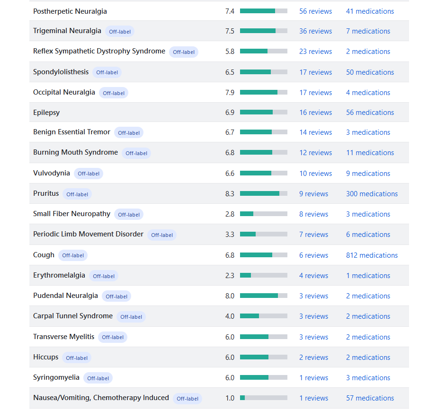Open 300 medications link for Pruritus
428x410 pixels.
[x=372, y=194]
